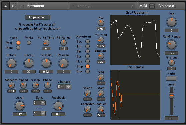Viewport: 186px width, 125px height.
Task: Click the output Level fader handle
Action: [171, 95]
